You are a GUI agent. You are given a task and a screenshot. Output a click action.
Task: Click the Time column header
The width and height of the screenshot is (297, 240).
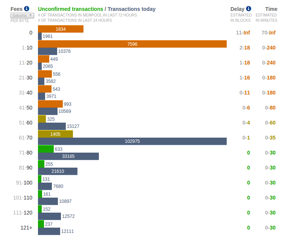tap(271, 9)
